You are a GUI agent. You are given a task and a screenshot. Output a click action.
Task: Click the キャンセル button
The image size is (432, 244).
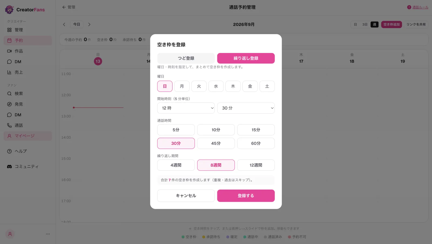(186, 196)
